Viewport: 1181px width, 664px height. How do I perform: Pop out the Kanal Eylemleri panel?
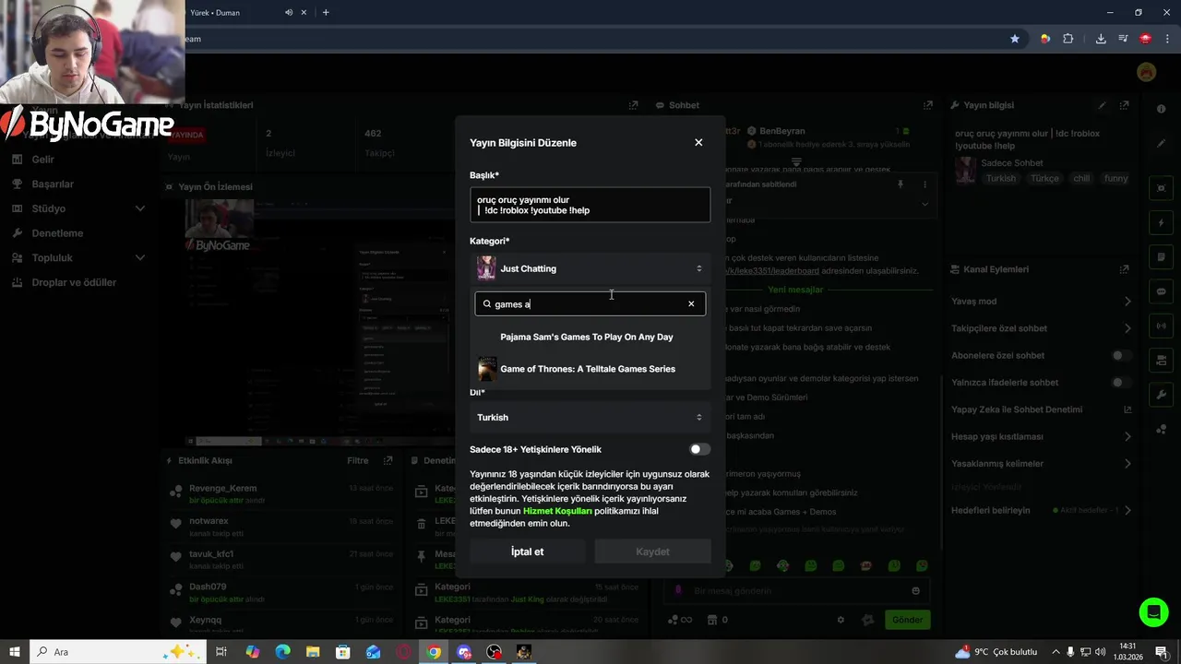coord(1124,269)
